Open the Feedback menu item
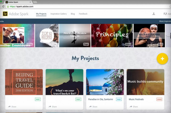This screenshot has height=113, width=171. click(x=83, y=14)
